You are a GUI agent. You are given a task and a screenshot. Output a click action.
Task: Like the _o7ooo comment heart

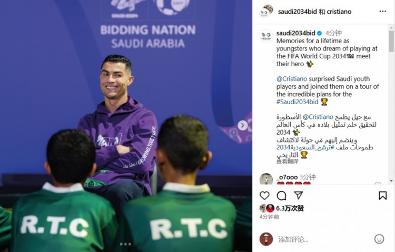click(378, 184)
